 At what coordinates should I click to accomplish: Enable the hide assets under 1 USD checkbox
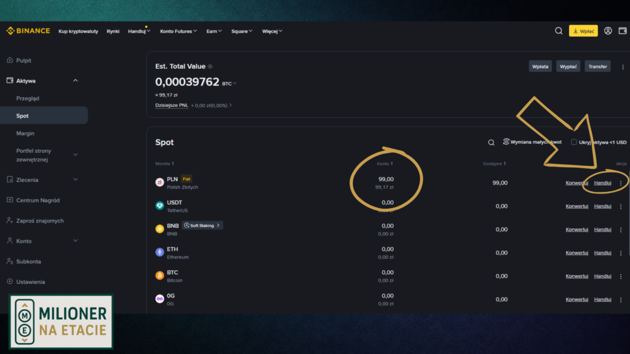(x=573, y=142)
